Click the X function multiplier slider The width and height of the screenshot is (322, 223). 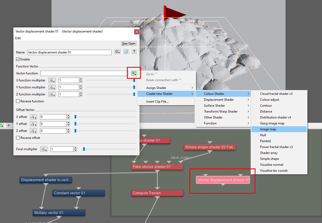click(111, 80)
